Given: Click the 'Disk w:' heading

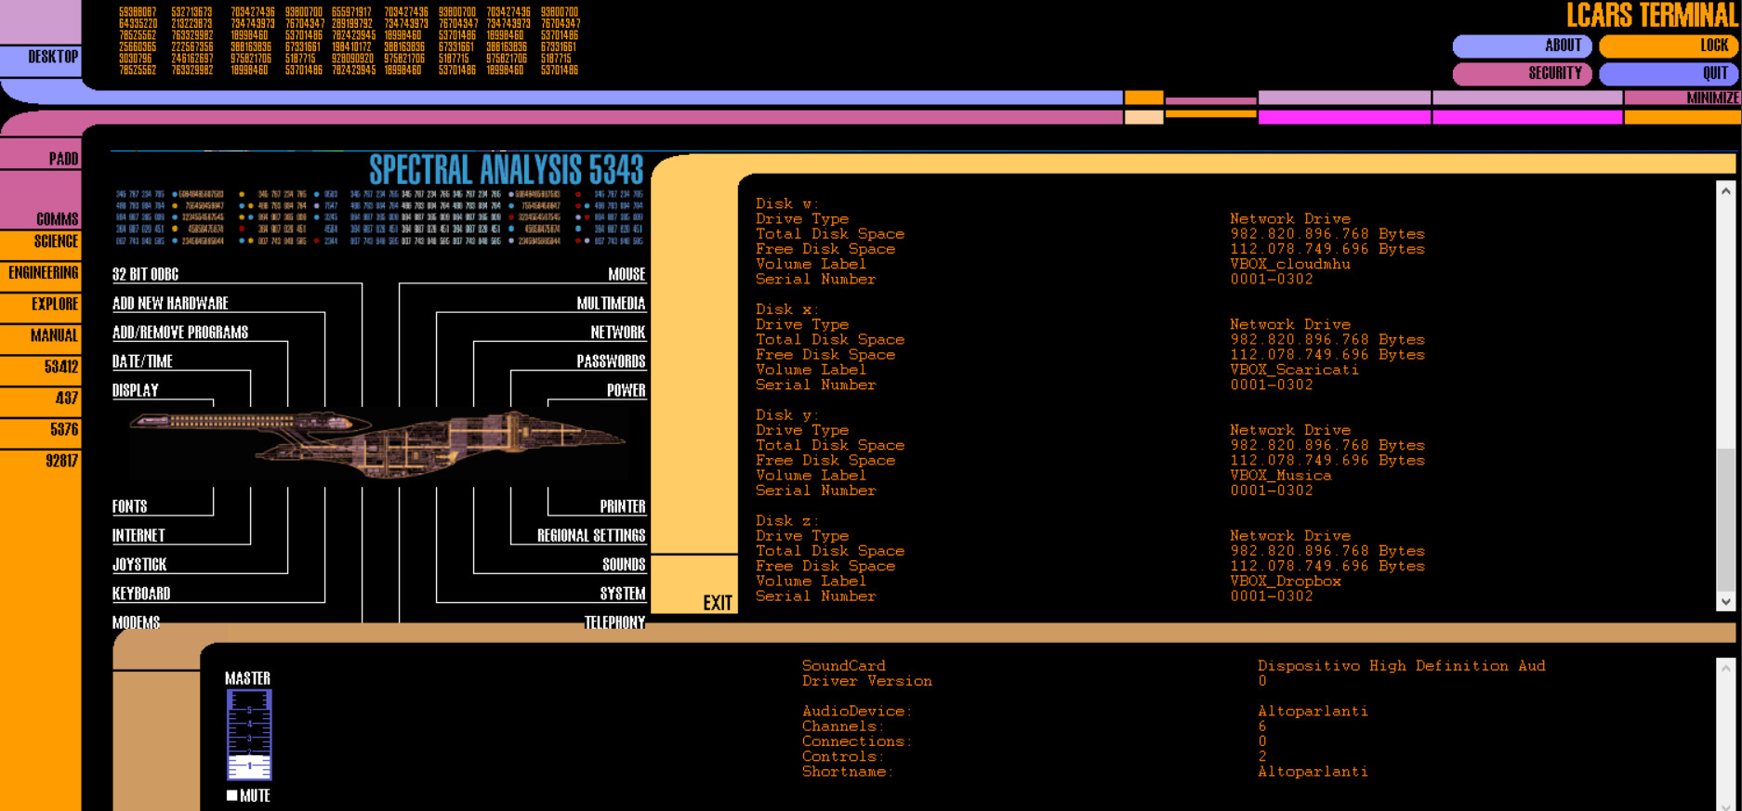Looking at the screenshot, I should (787, 203).
